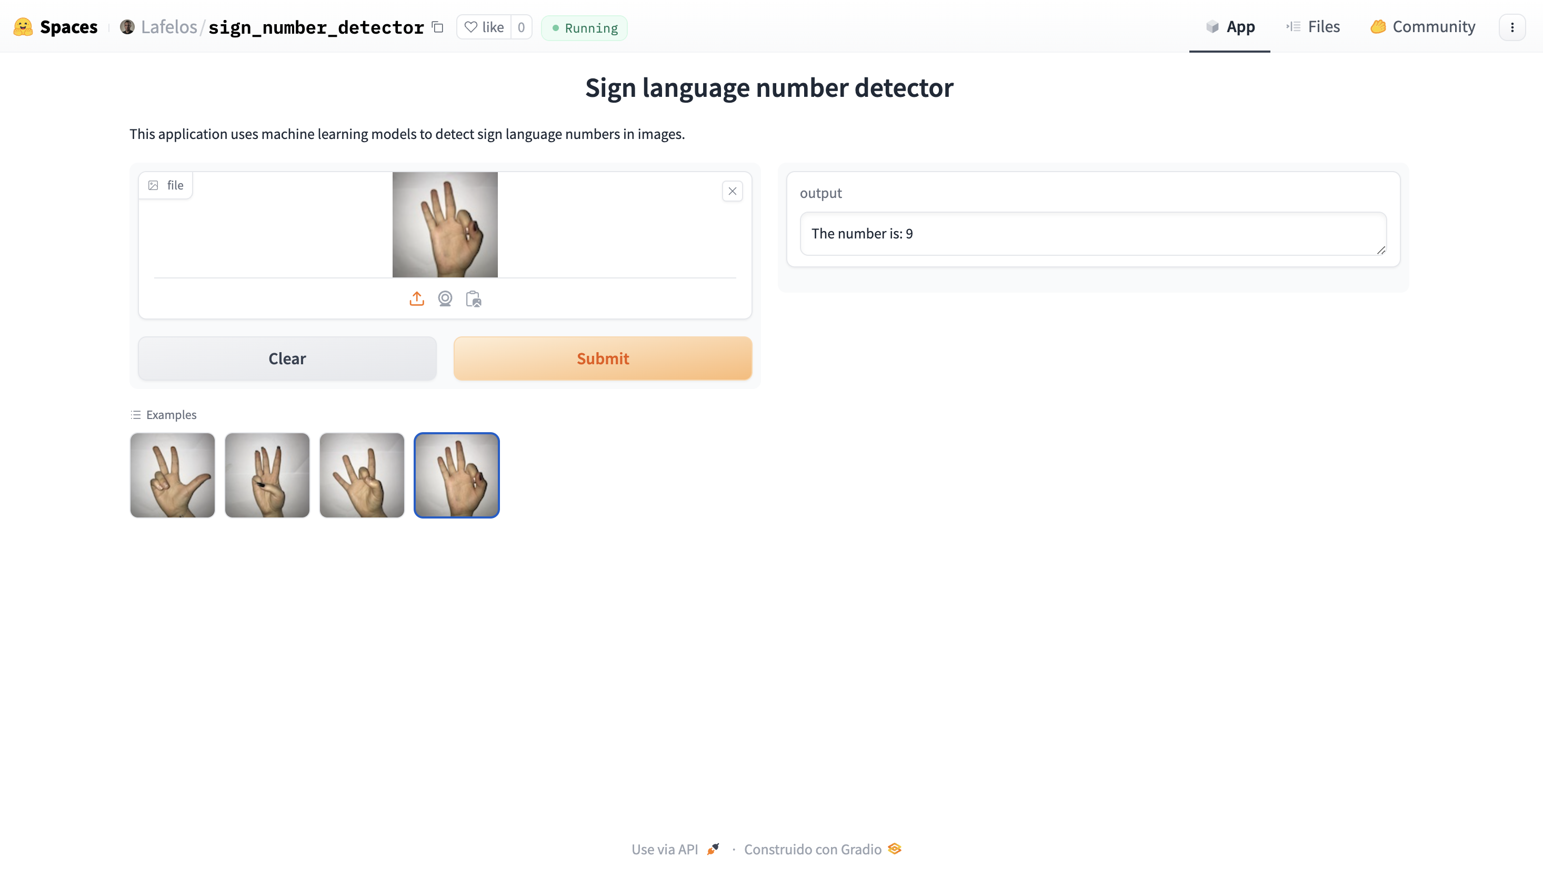Click the webcam capture icon
This screenshot has height=877, width=1543.
click(445, 299)
